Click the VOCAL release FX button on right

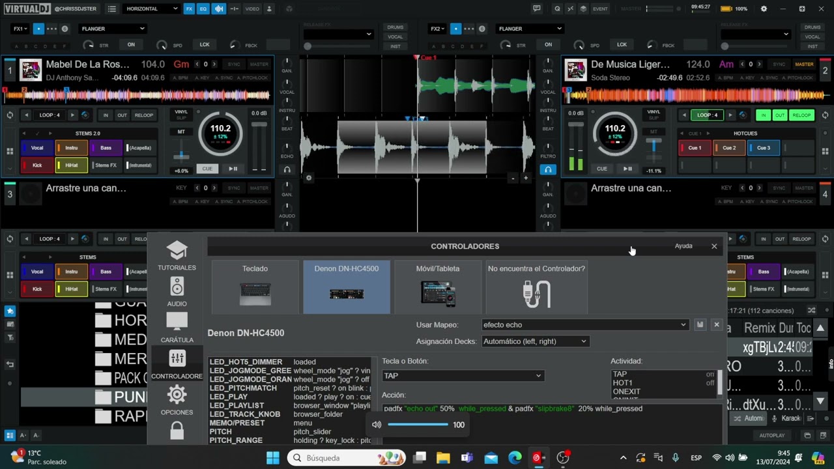812,37
